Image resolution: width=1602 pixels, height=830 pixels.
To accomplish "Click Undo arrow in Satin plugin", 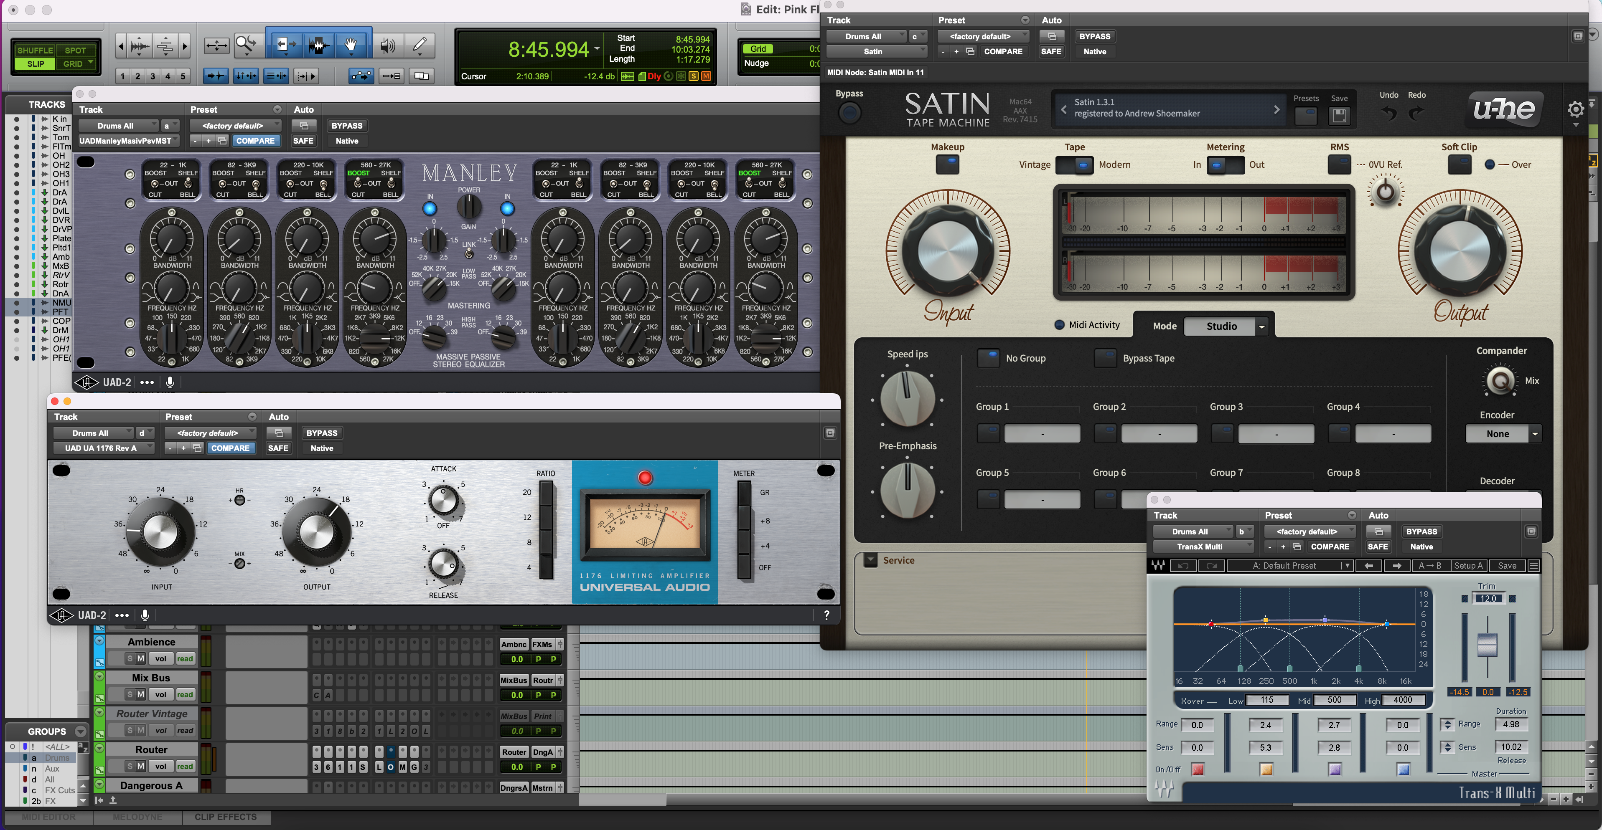I will [x=1388, y=113].
